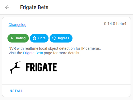Open the Frigate Beta page link in description

pyautogui.click(x=33, y=53)
